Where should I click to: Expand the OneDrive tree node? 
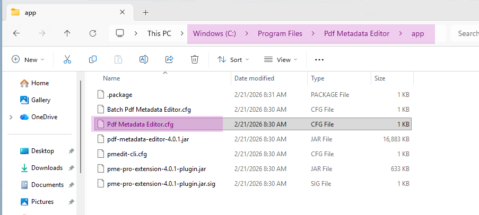(x=11, y=117)
